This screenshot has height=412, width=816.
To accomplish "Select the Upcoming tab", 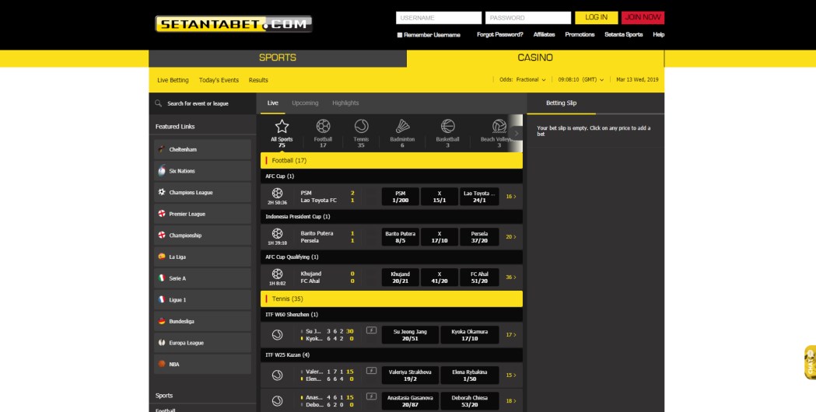I will pos(305,103).
